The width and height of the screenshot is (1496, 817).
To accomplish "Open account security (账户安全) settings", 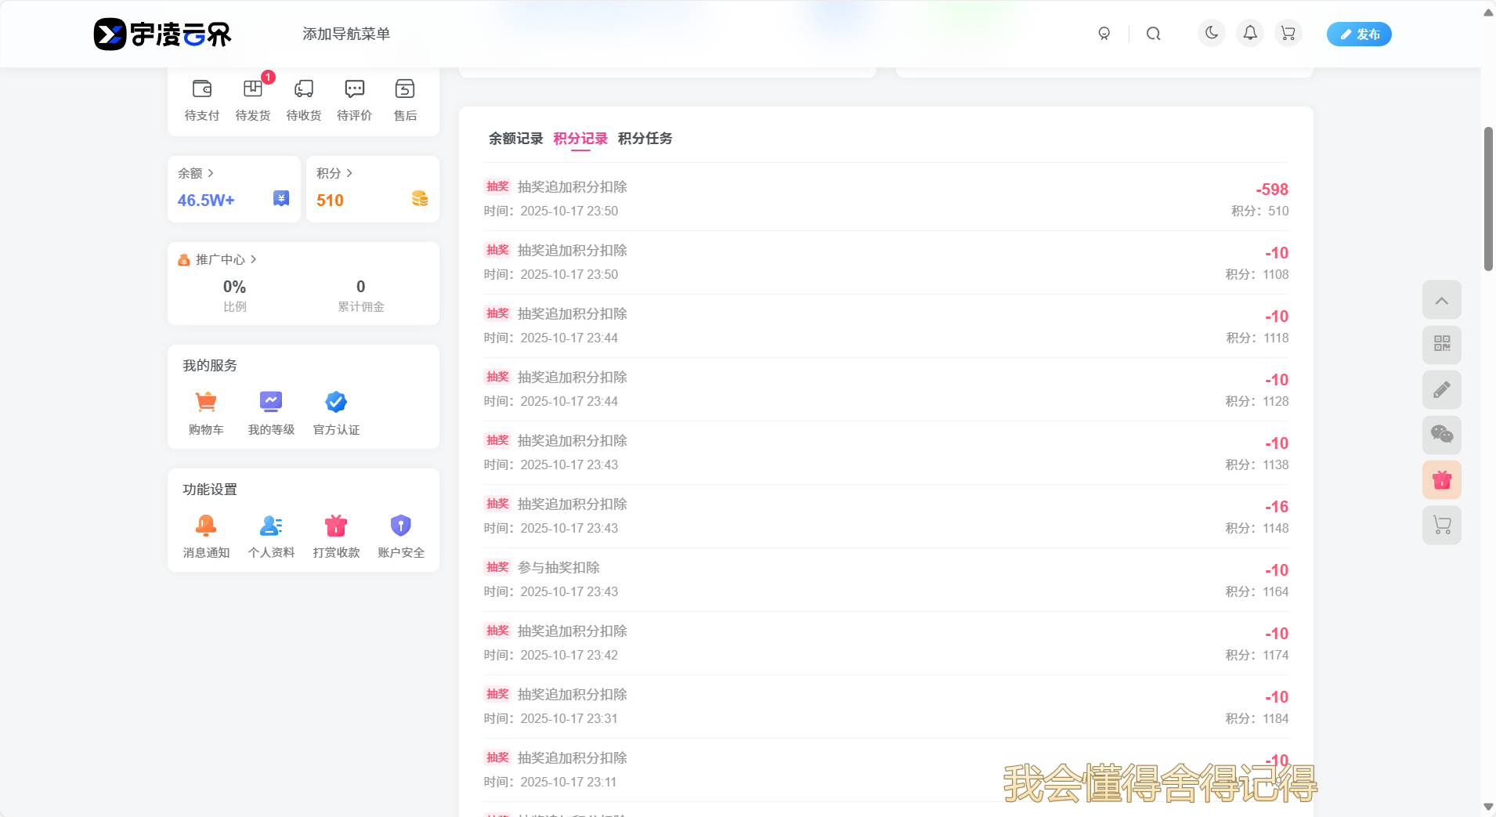I will tap(401, 536).
